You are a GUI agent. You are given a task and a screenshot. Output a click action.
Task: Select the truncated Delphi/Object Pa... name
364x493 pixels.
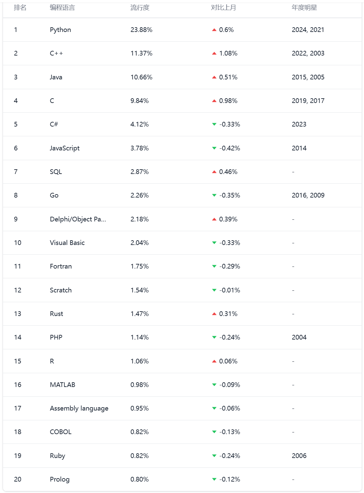(78, 219)
